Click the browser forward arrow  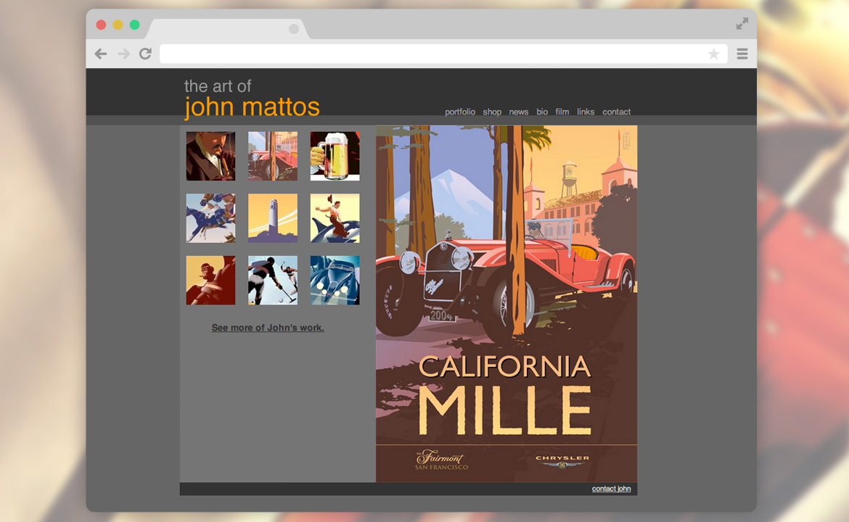coord(123,54)
